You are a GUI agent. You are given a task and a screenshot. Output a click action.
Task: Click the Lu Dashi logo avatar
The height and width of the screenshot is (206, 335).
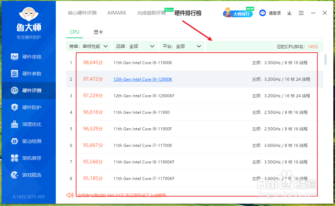click(x=29, y=15)
